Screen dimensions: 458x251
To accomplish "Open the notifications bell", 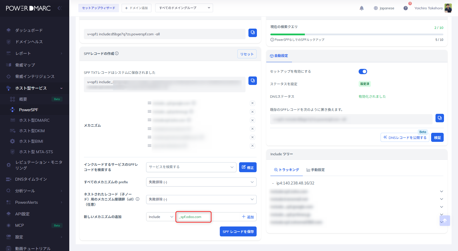I will click(x=362, y=8).
